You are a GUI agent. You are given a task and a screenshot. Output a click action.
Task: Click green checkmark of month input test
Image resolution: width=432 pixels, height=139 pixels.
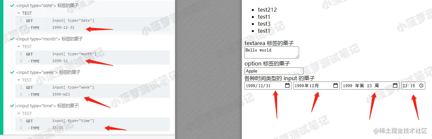(x=12, y=39)
